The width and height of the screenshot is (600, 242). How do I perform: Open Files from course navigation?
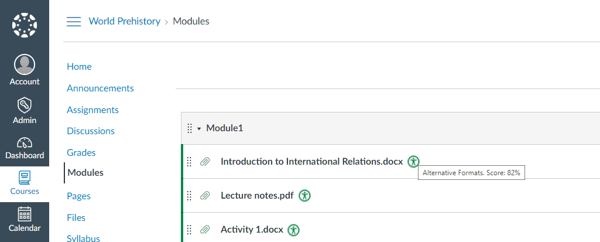[76, 217]
